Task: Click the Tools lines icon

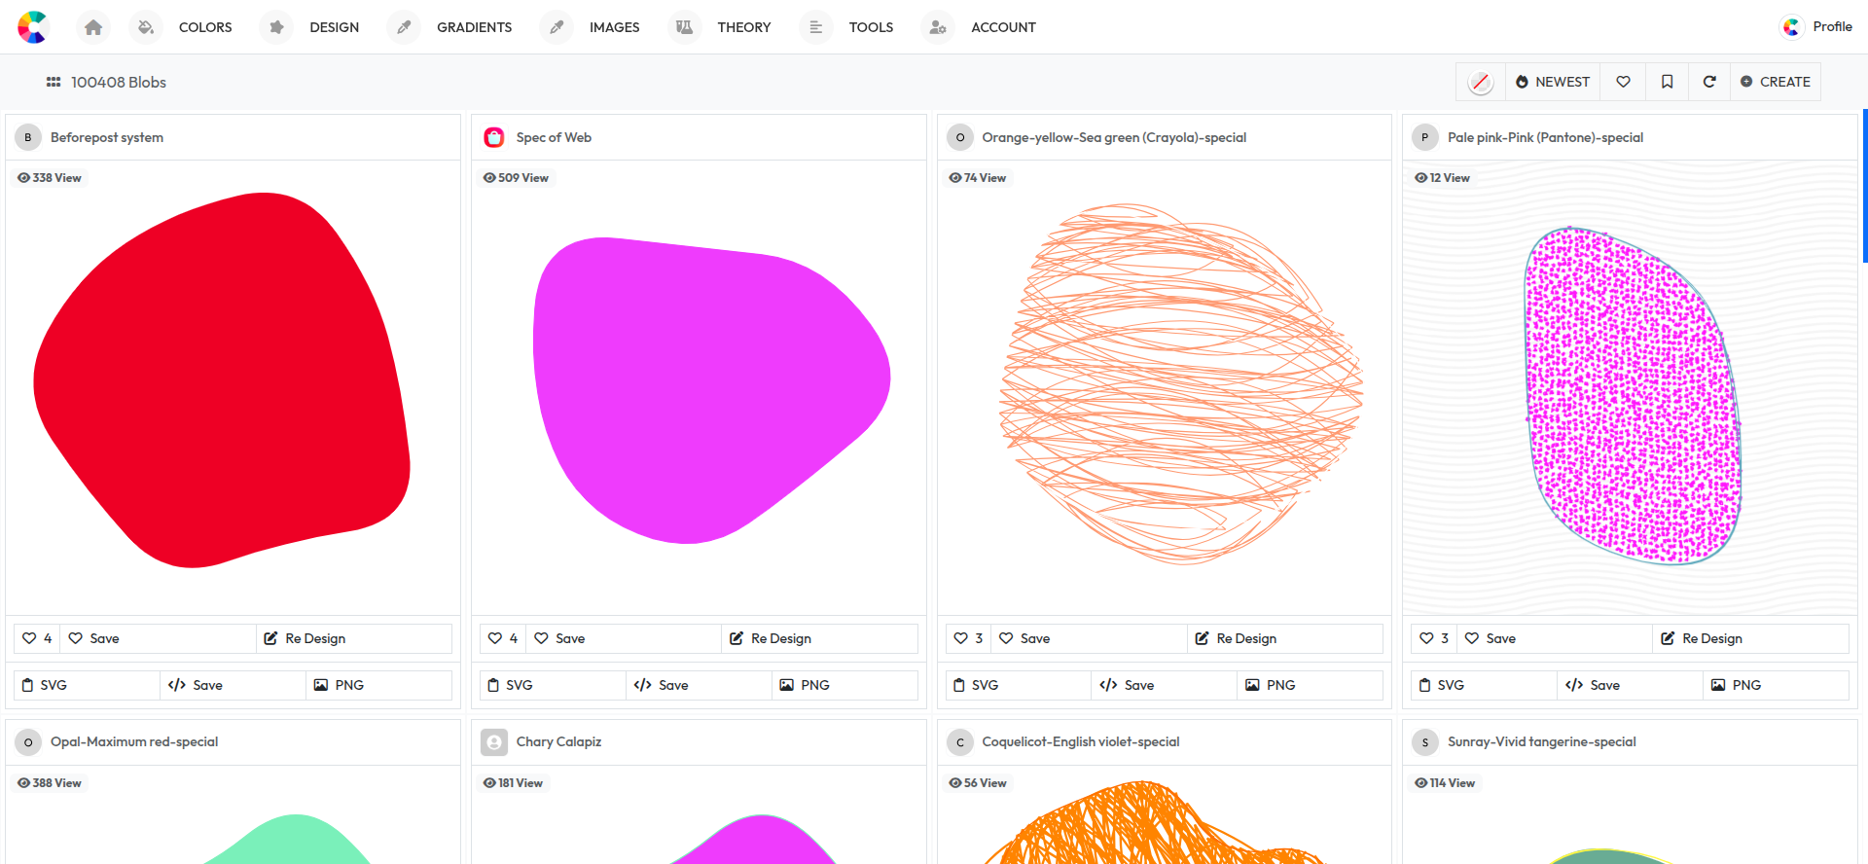Action: pyautogui.click(x=816, y=27)
